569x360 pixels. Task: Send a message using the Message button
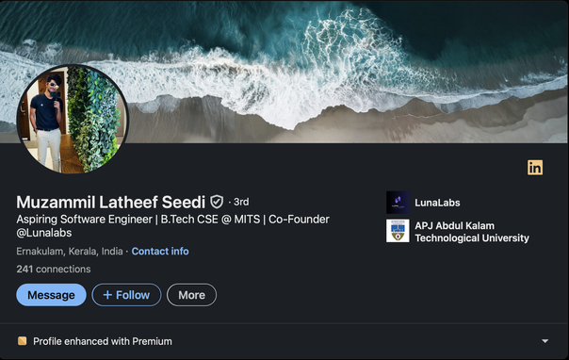tap(51, 295)
